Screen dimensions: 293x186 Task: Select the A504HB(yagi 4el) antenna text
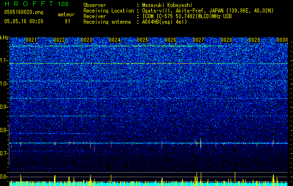tap(164, 22)
